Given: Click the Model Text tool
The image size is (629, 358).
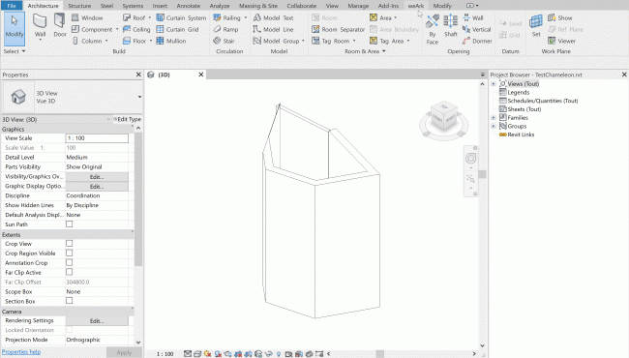Looking at the screenshot, I should (x=273, y=17).
